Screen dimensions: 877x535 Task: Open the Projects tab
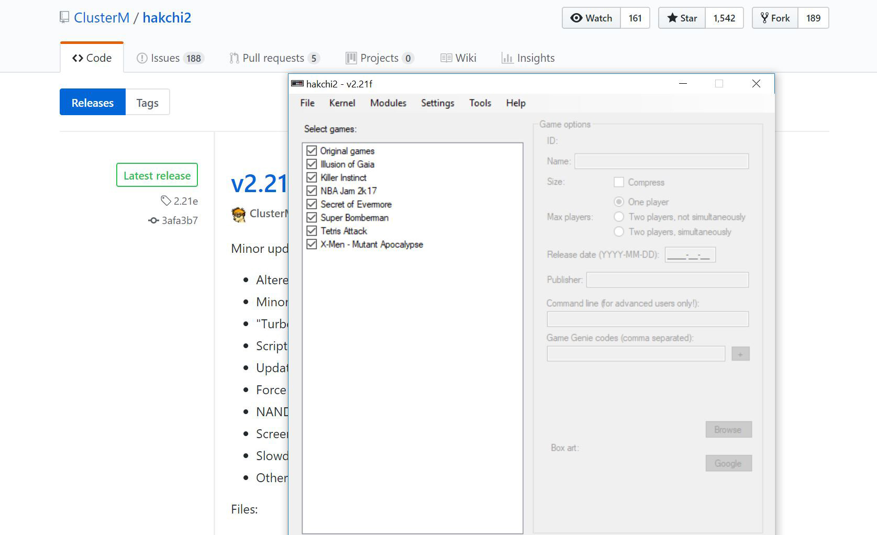coord(380,58)
